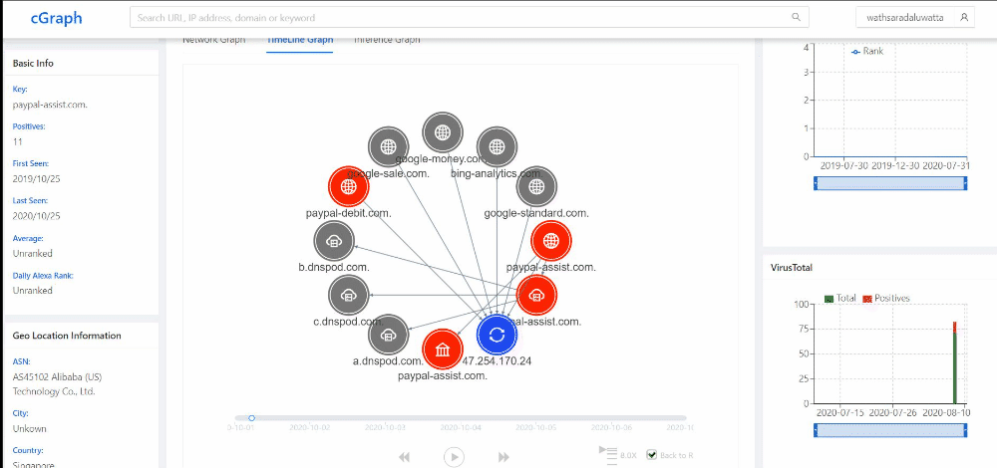Select the red paypal-debit.com. globe node
997x468 pixels.
tap(348, 186)
